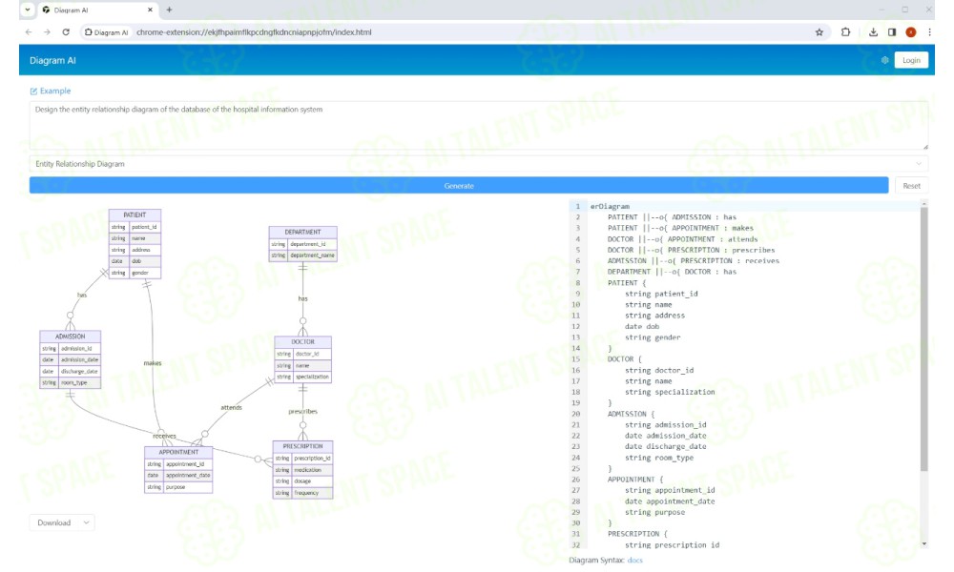Open Chrome three-dot menu
Viewport: 954px width, 572px height.
[x=929, y=32]
